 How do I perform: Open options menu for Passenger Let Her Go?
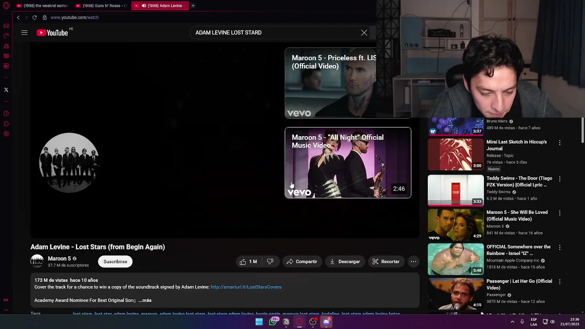560,282
